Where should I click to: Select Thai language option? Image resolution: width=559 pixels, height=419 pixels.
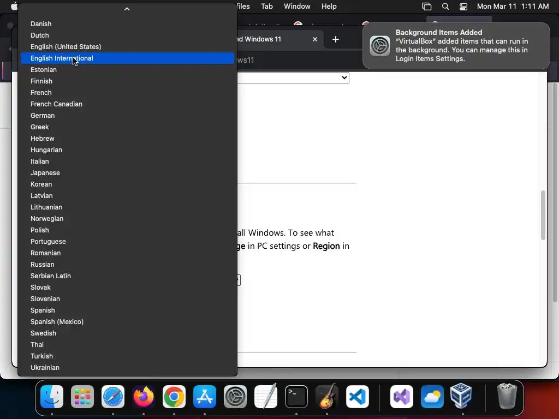point(127,345)
